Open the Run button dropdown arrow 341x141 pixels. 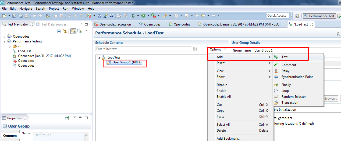(148, 16)
